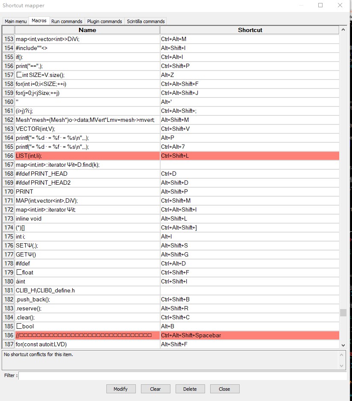Click the Close button at the bottom

pyautogui.click(x=224, y=389)
